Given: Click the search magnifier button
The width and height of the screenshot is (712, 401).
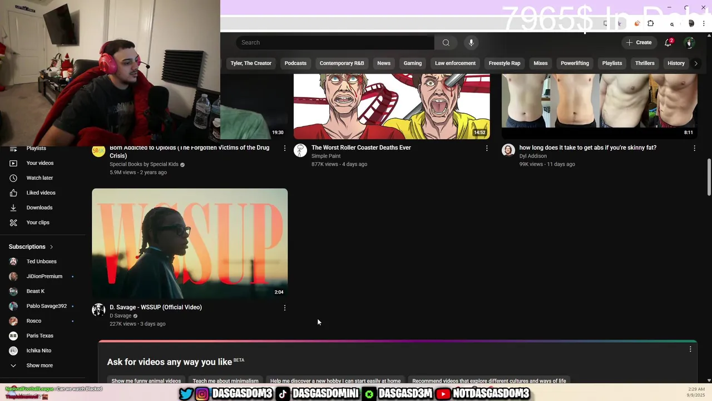Looking at the screenshot, I should 446,42.
